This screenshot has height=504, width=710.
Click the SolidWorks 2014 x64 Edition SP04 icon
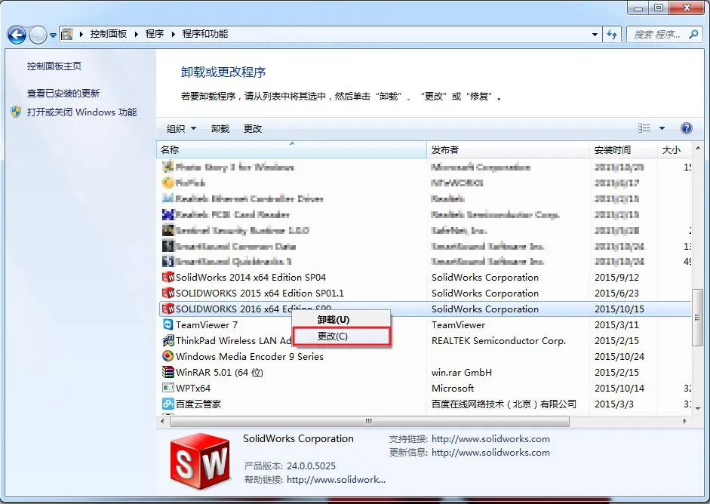[x=168, y=277]
